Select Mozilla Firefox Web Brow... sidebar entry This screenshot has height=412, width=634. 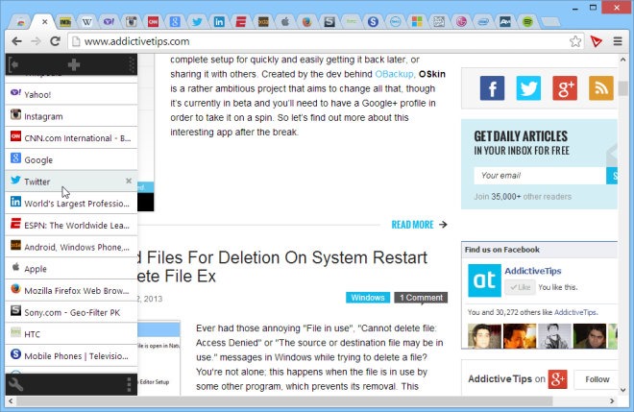click(71, 291)
